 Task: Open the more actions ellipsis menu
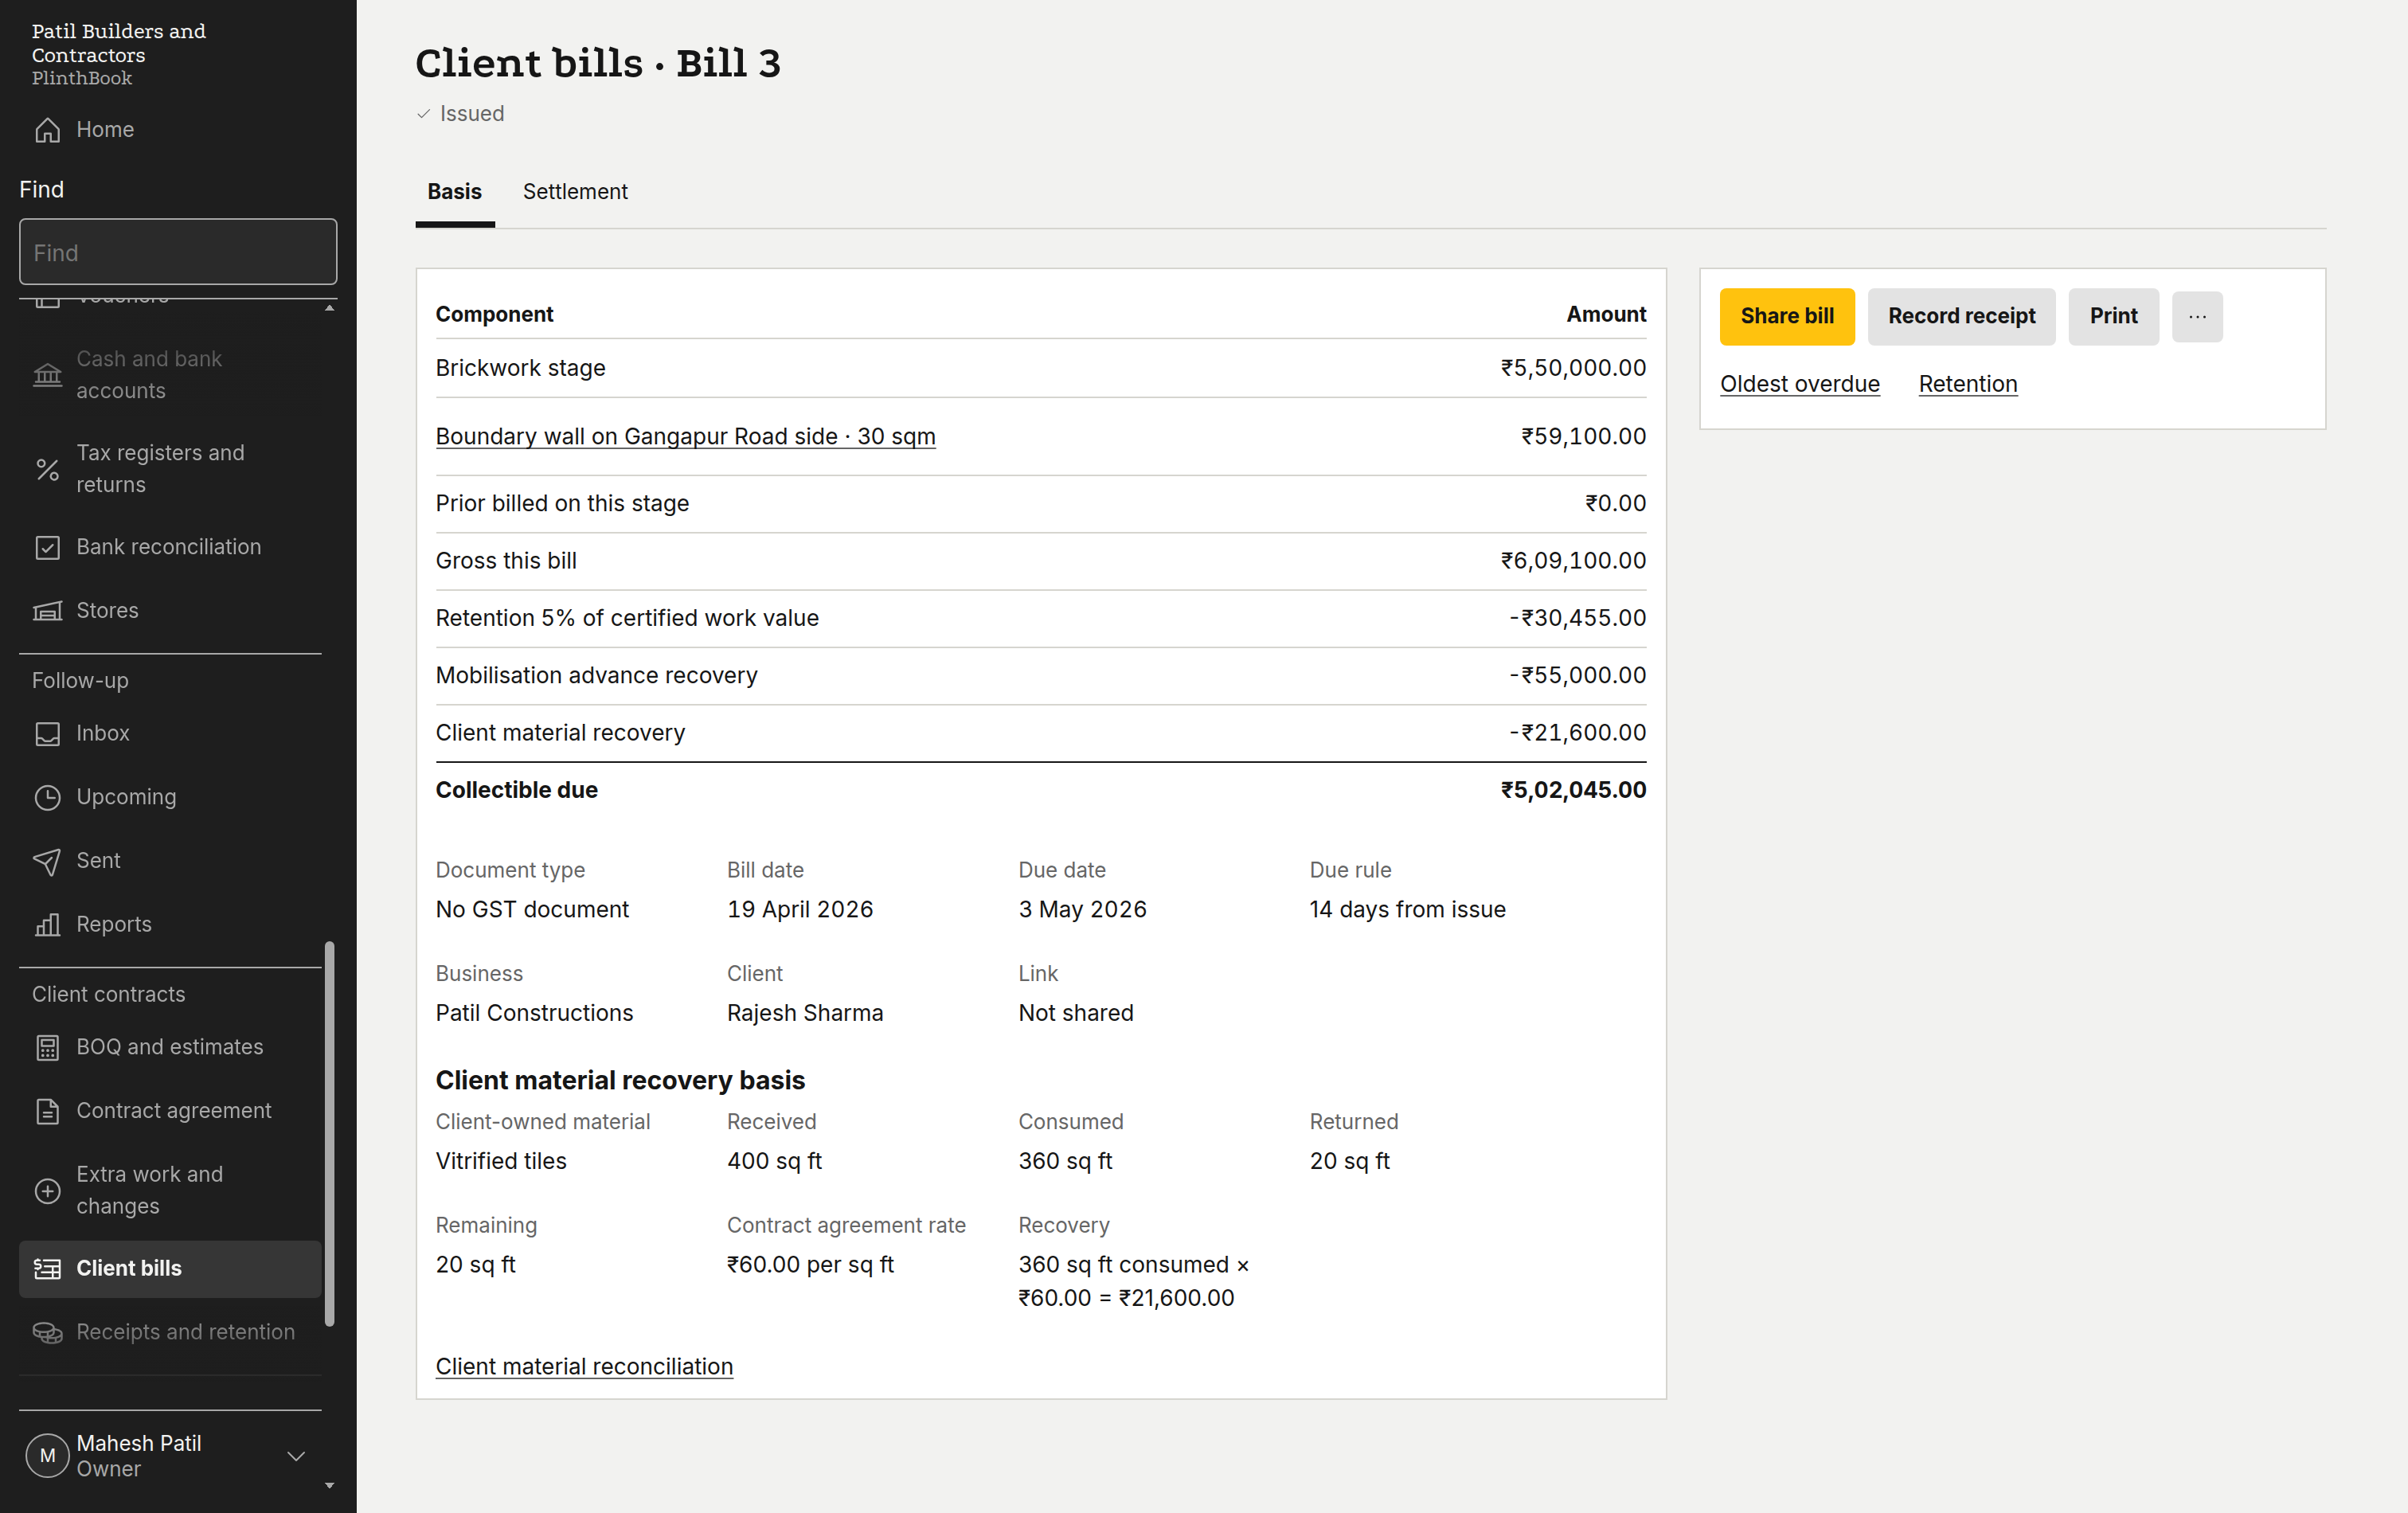[2197, 317]
